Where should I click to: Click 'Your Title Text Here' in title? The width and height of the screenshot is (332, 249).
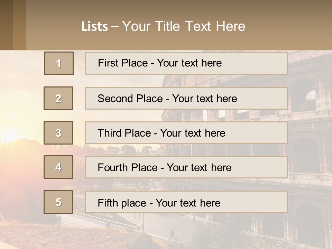click(184, 26)
